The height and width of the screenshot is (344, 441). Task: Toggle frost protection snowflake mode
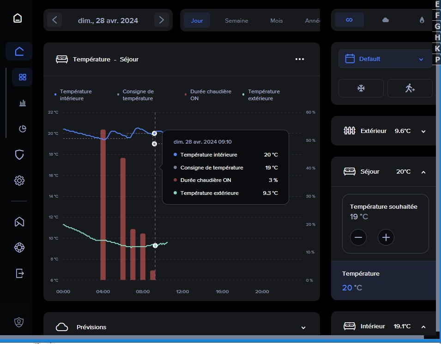coord(361,88)
